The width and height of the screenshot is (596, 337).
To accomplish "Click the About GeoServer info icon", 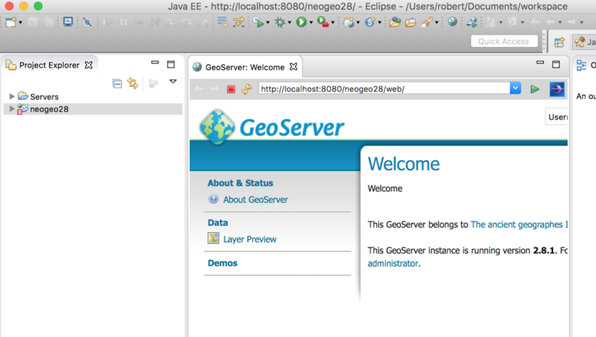I will (x=213, y=199).
